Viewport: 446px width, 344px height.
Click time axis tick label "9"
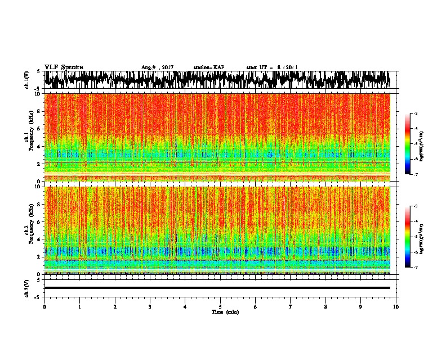click(x=360, y=307)
